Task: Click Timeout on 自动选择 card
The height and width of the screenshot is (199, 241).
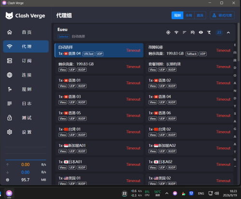Action: click(134, 51)
